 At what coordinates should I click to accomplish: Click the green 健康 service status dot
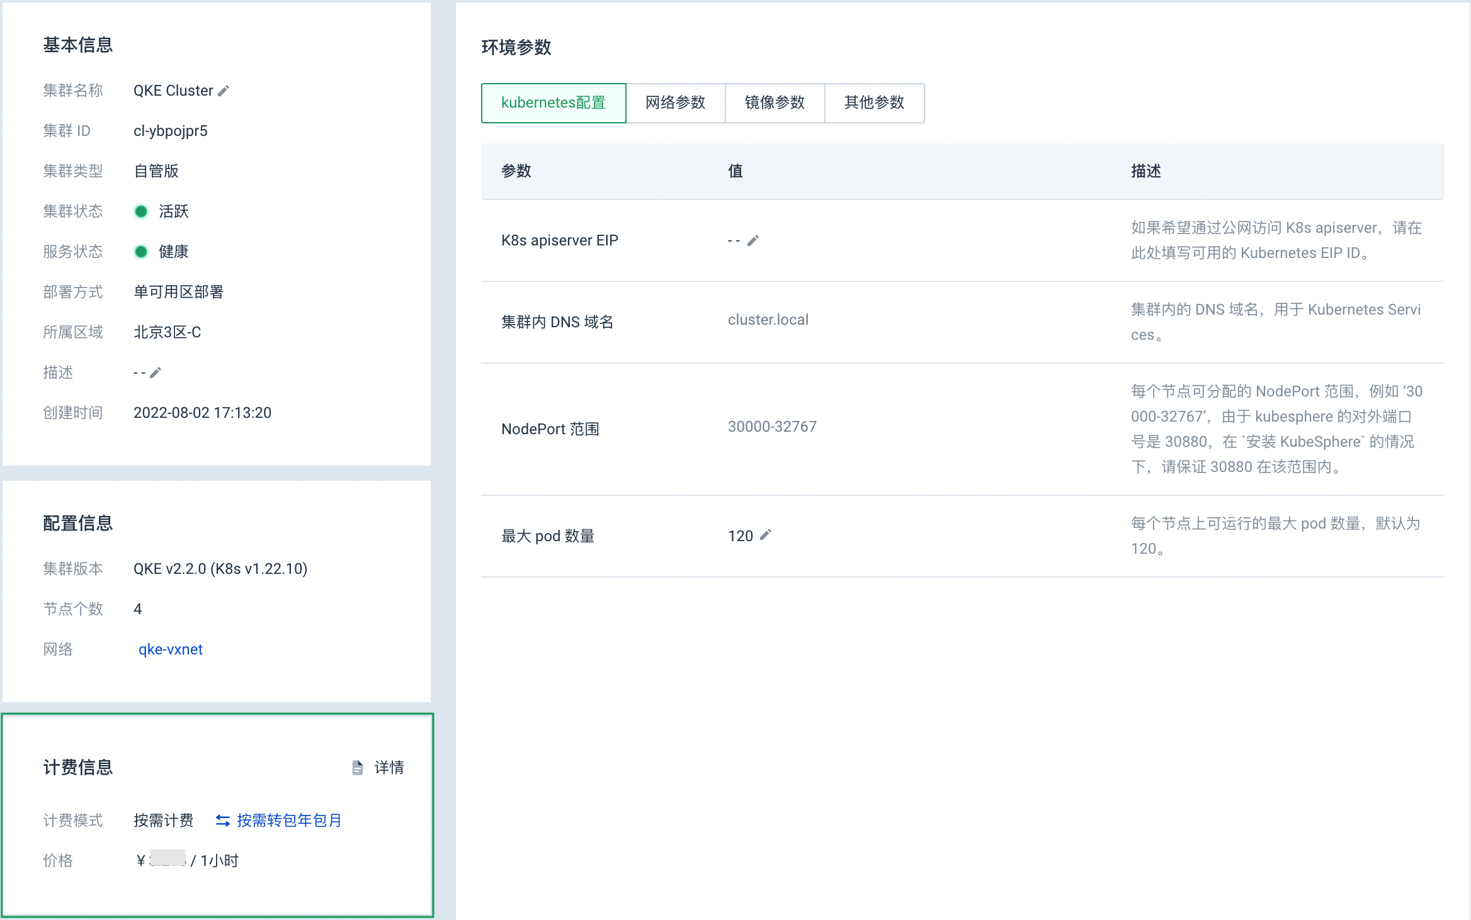click(141, 252)
